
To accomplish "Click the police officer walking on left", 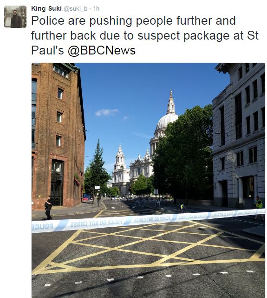I will 48,208.
